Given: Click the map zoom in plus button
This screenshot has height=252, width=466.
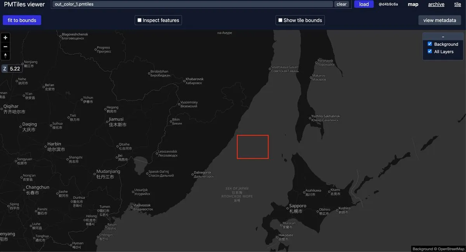Looking at the screenshot, I should pyautogui.click(x=5, y=38).
